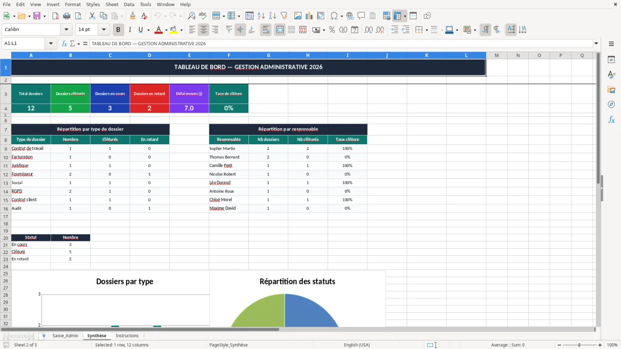Open the Borders dropdown arrow
The image size is (621, 349).
426,30
